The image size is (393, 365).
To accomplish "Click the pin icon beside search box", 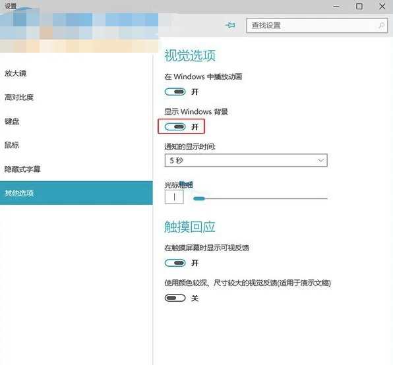I will 230,25.
